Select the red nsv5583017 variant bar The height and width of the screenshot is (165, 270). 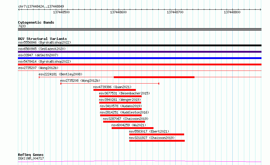(x=157, y=134)
